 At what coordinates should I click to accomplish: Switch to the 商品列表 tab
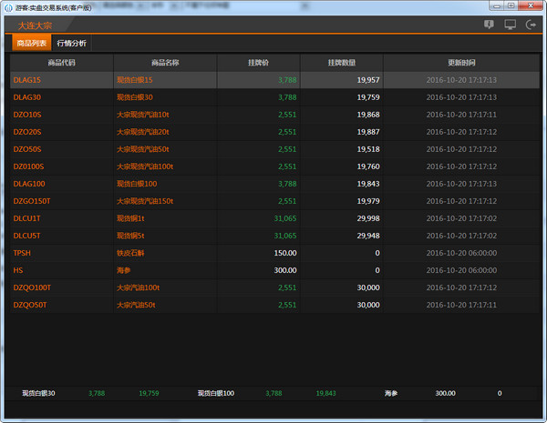pos(32,43)
